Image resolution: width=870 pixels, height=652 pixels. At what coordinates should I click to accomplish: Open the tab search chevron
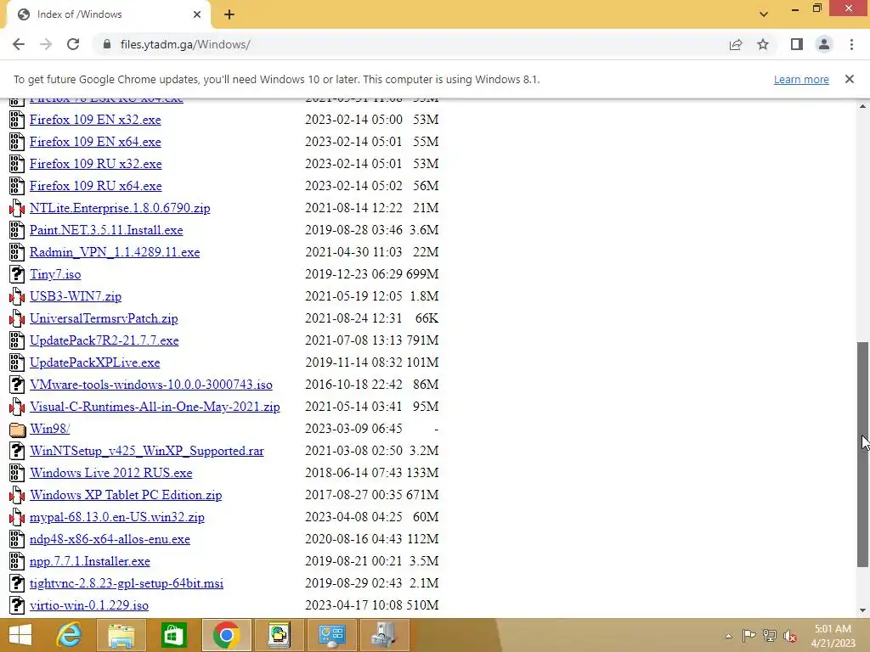[x=764, y=14]
